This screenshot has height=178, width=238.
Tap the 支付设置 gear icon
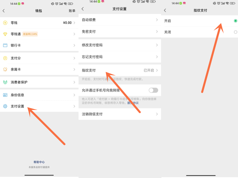pos(5,106)
